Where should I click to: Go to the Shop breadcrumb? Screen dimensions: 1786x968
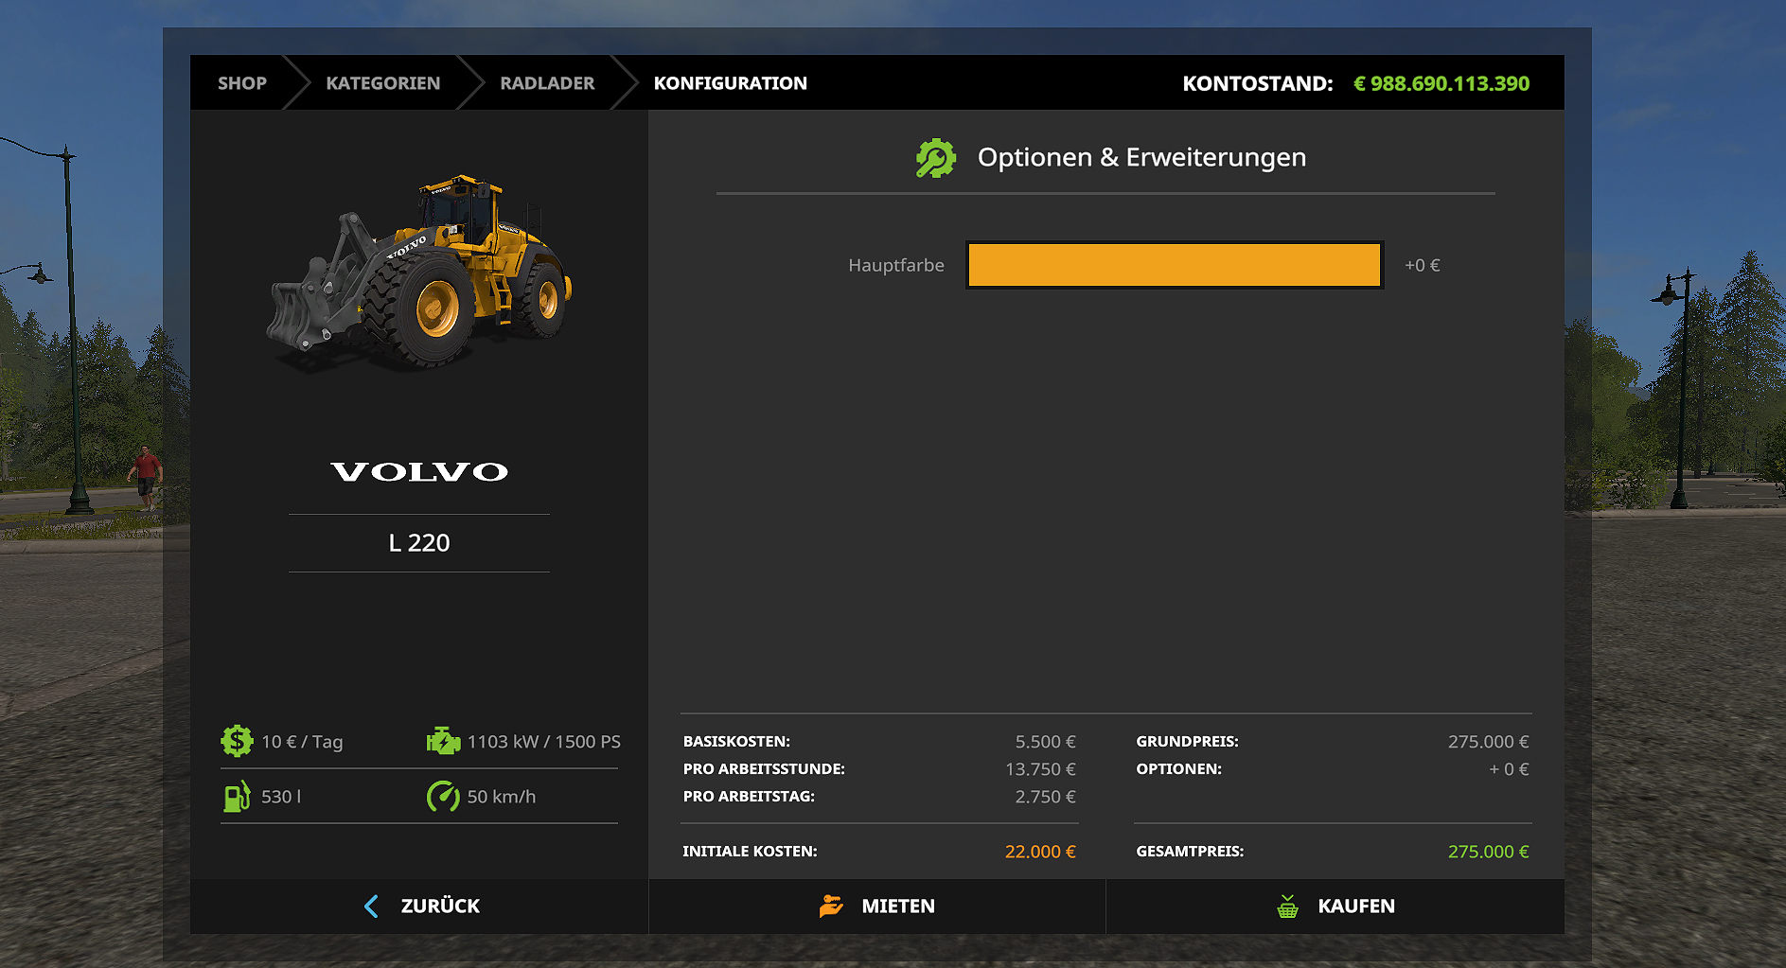[x=242, y=83]
